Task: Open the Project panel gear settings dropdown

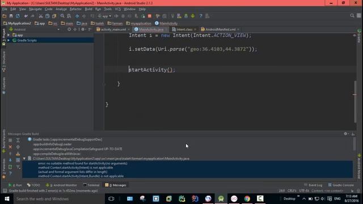Action: click(x=83, y=29)
